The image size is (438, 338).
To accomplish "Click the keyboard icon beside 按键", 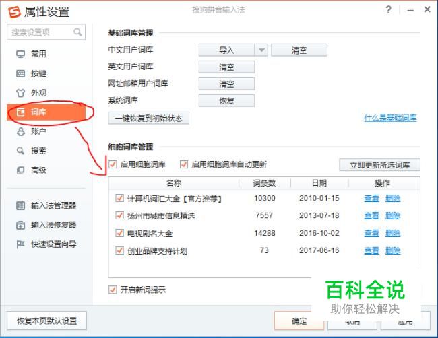I will (21, 73).
